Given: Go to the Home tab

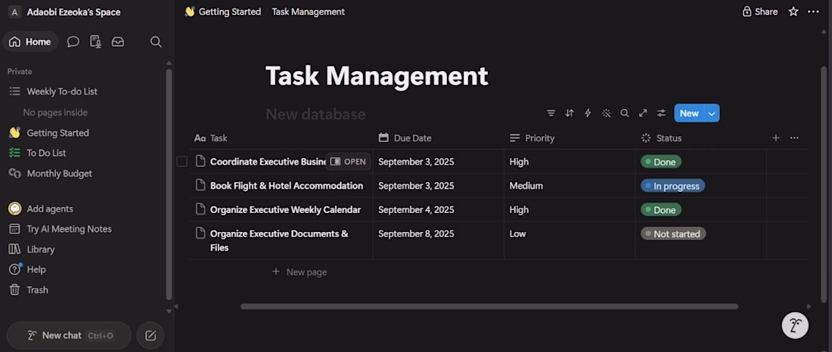Looking at the screenshot, I should click(x=30, y=42).
